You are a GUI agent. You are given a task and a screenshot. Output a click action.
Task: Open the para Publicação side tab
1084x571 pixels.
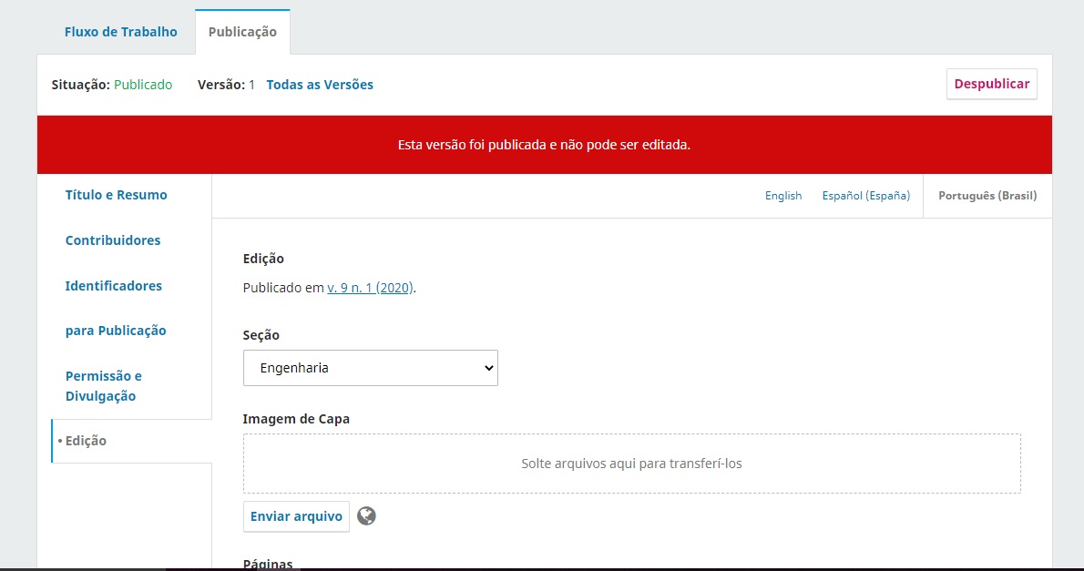[116, 331]
